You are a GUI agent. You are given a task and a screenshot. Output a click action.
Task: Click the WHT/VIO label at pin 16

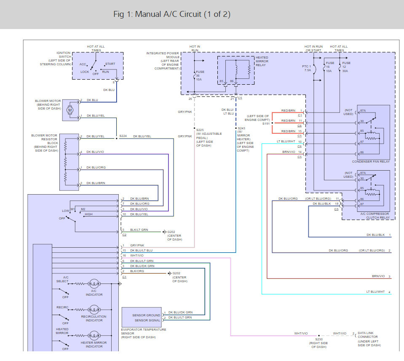[x=136, y=256]
